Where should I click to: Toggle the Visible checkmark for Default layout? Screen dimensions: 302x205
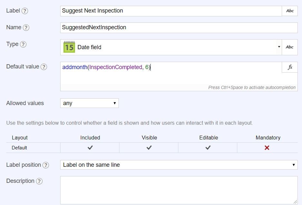click(149, 148)
